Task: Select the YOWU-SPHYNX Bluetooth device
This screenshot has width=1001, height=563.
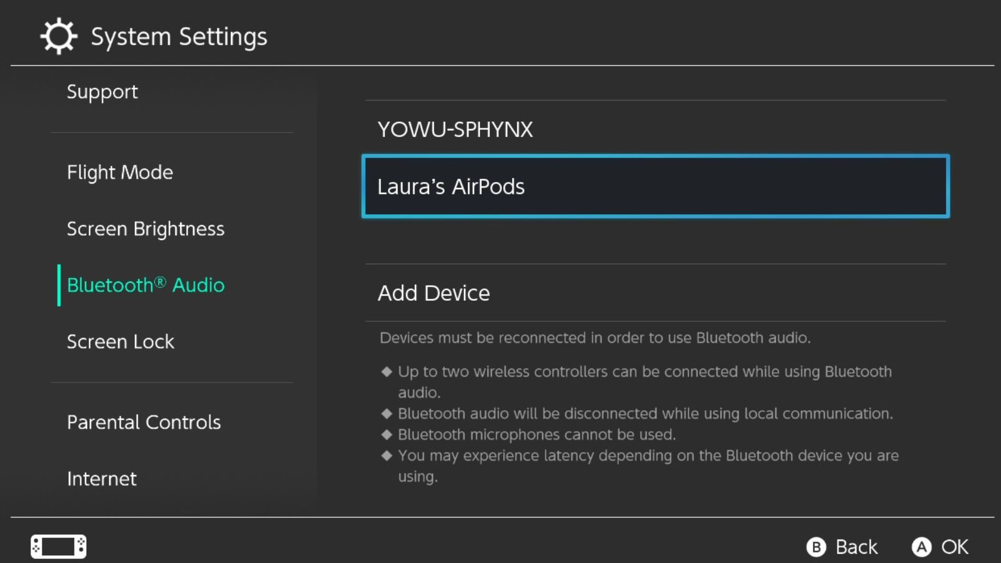Action: coord(455,129)
